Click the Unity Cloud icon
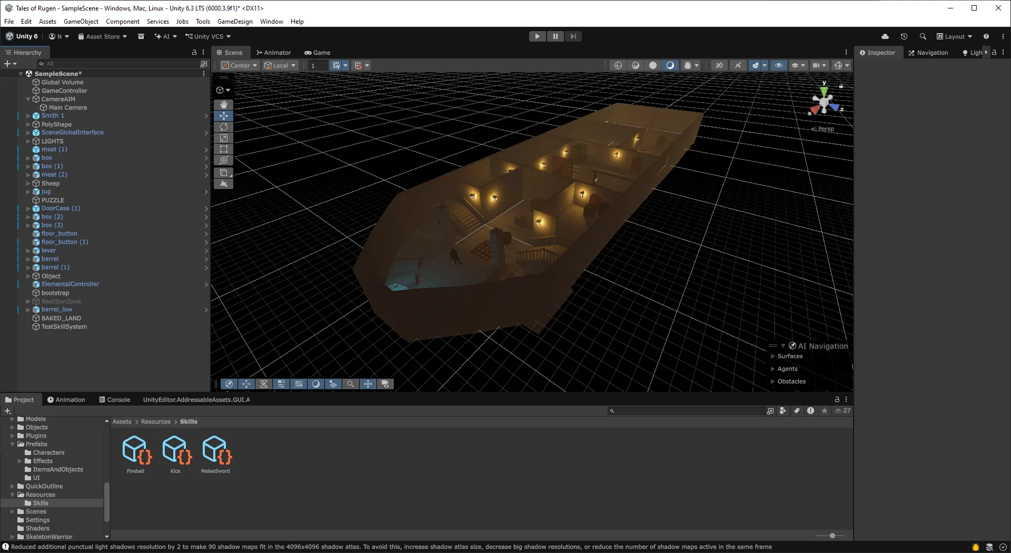1011x553 pixels. [x=885, y=36]
